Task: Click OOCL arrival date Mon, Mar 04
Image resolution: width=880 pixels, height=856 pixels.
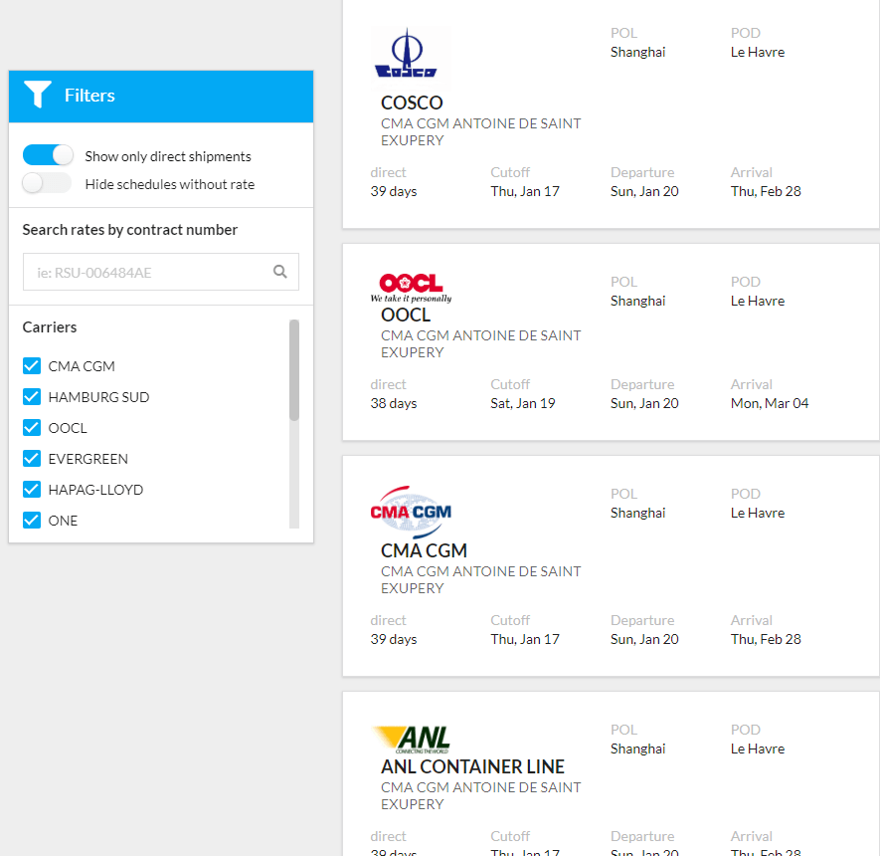Action: [770, 403]
